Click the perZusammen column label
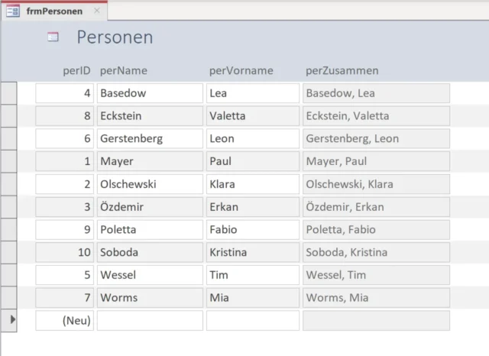 (x=342, y=71)
